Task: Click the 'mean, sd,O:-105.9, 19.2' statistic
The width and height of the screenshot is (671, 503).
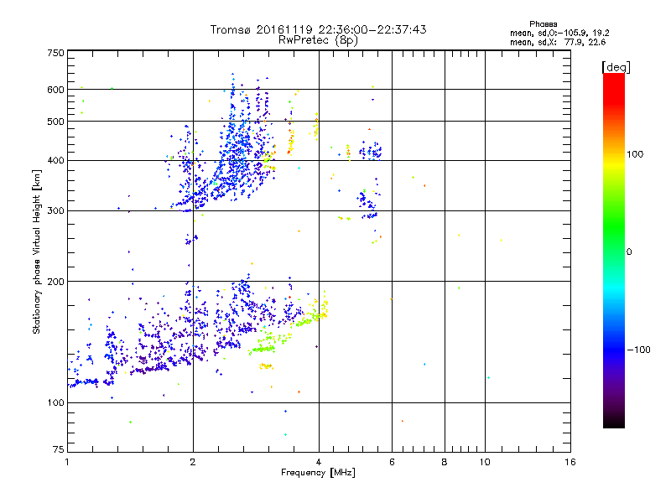Action: point(559,33)
